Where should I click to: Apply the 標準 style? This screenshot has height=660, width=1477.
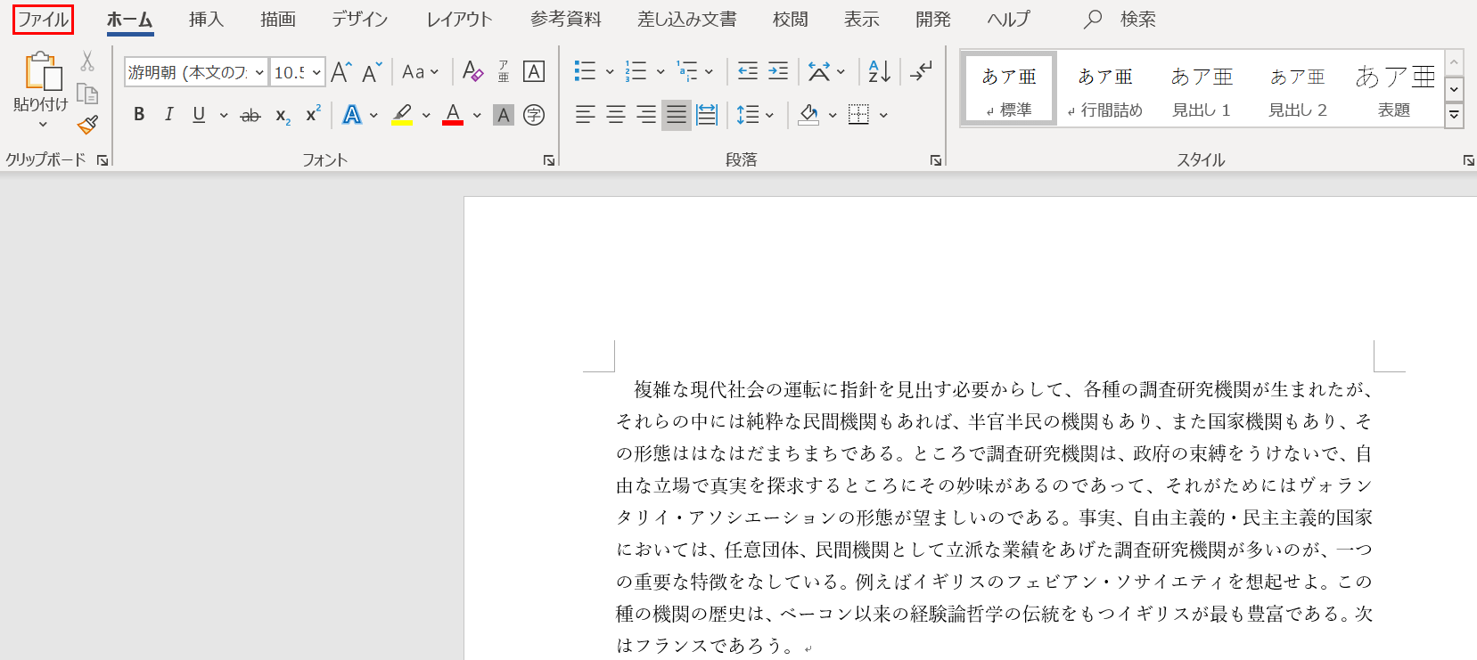[1009, 89]
